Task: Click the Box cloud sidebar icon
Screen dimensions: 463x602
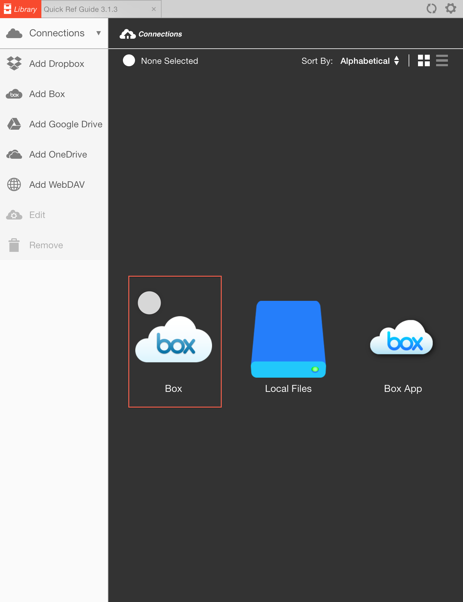Action: coord(14,94)
